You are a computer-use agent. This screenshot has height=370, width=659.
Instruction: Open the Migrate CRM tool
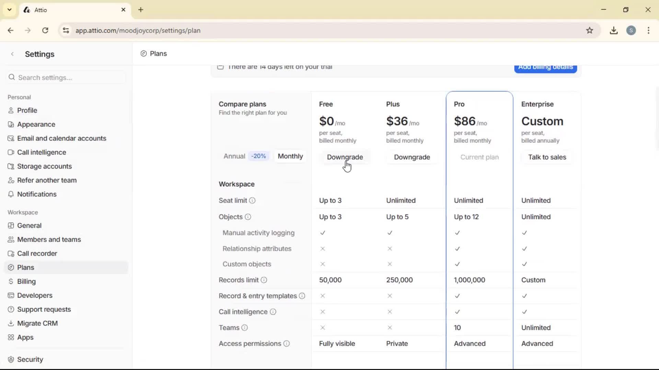pyautogui.click(x=37, y=323)
